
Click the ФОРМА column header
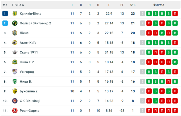coord(159,5)
